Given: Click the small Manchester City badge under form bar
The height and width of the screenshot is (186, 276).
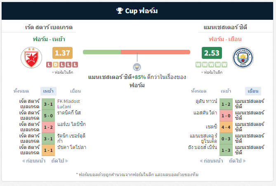Looking at the screenshot, I should click(x=137, y=67).
